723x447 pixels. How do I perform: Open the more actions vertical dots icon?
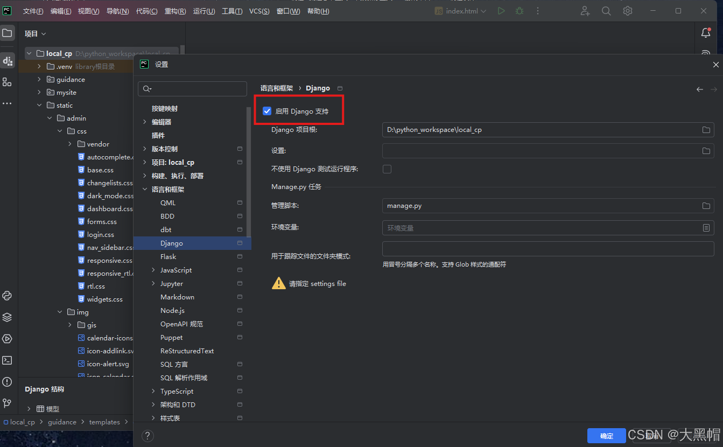537,11
